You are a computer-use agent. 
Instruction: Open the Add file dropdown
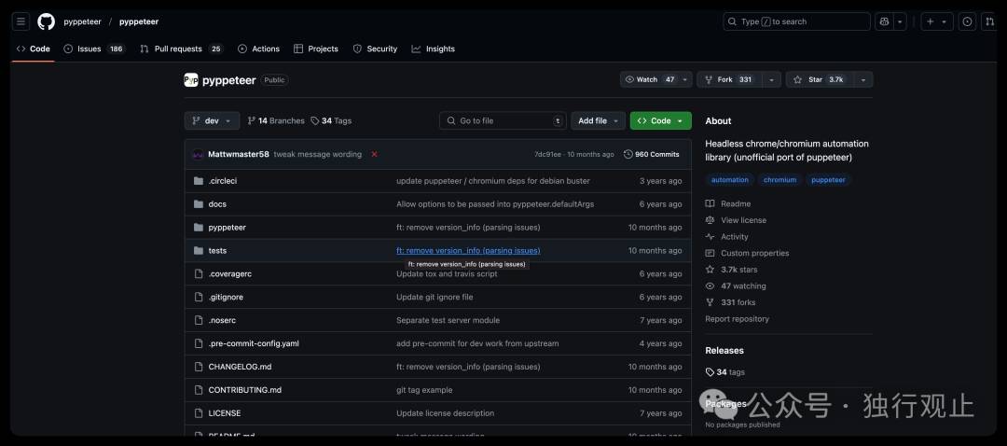[598, 120]
